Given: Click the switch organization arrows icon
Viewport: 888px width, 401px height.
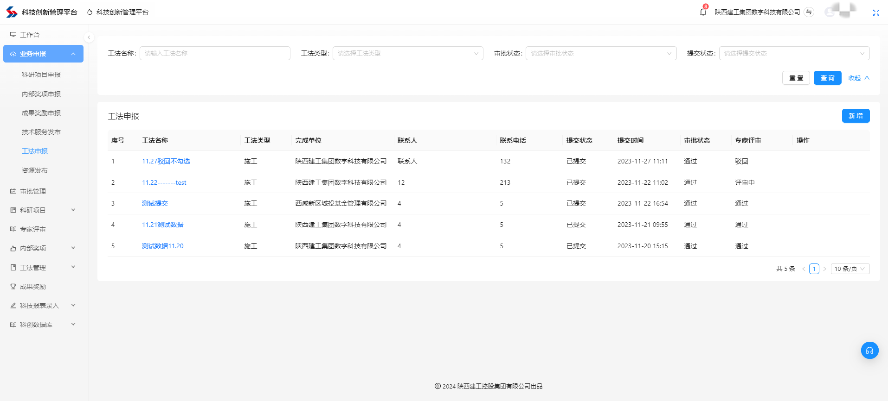Looking at the screenshot, I should [x=809, y=12].
